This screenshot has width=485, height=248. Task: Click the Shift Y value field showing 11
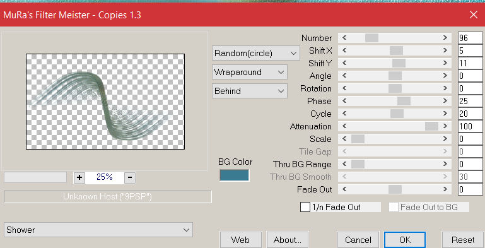(x=470, y=63)
